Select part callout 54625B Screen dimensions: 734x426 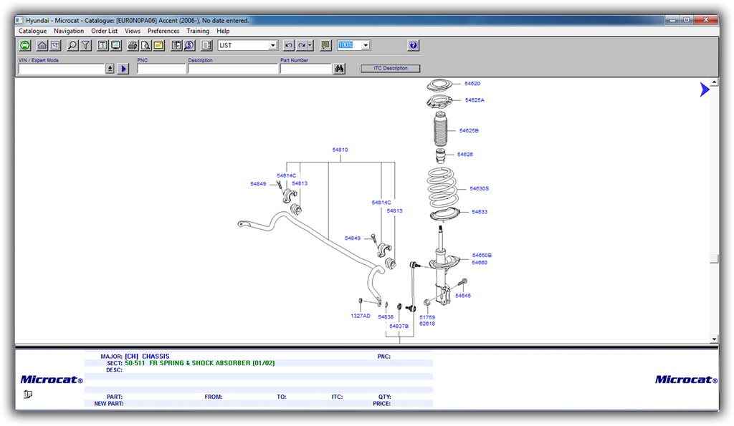point(469,131)
